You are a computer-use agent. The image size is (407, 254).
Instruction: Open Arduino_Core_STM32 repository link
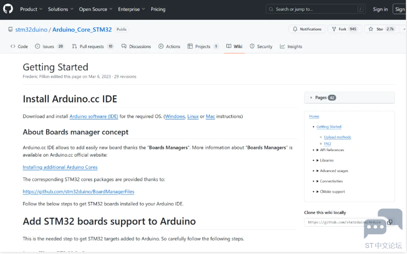(x=82, y=30)
